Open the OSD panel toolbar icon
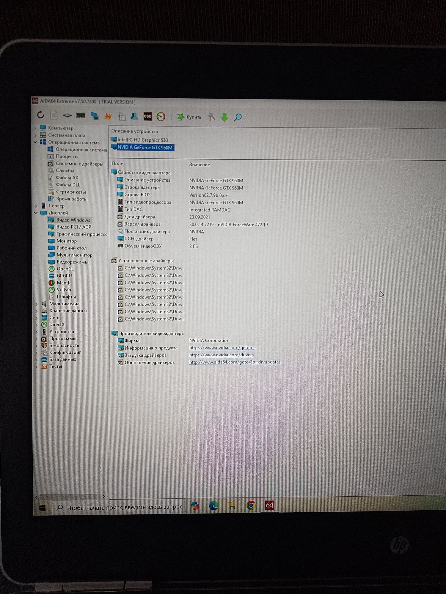 tap(148, 116)
